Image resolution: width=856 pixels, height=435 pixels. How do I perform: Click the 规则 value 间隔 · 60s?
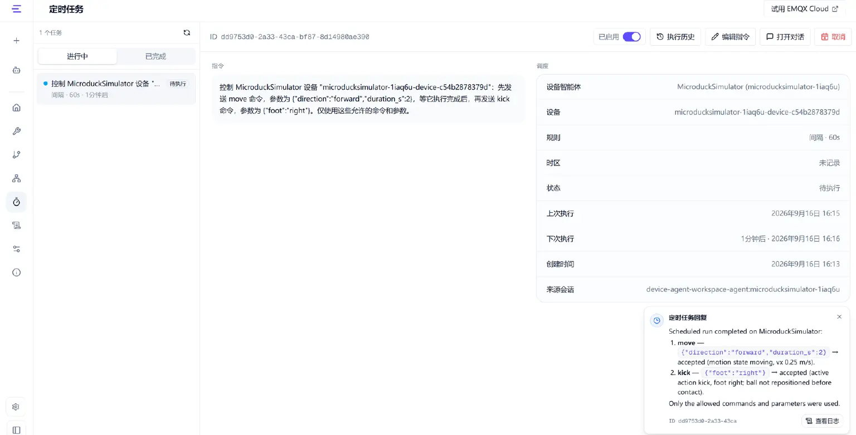(x=824, y=138)
